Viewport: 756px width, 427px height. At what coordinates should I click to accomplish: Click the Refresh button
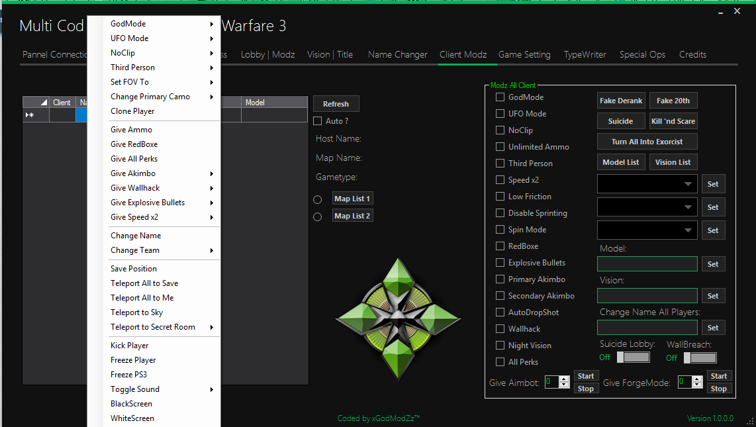[x=336, y=104]
